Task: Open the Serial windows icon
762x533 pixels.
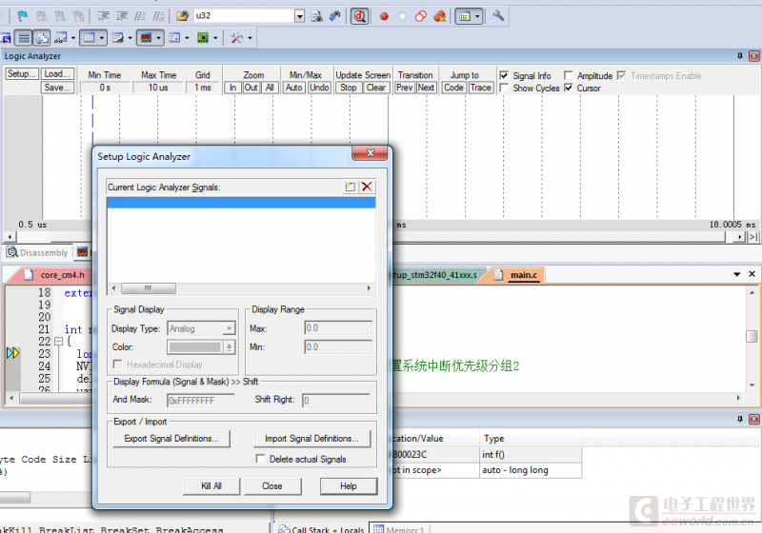Action: pos(117,38)
